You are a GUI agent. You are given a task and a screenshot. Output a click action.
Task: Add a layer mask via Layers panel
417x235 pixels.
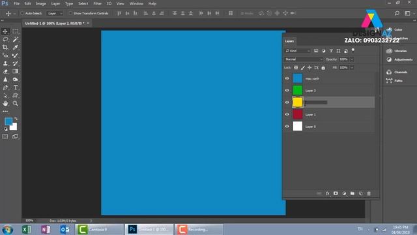click(x=336, y=193)
